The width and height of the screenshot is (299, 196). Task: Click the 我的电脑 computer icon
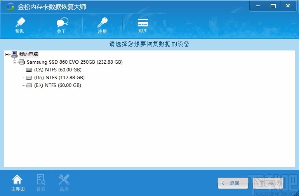coord(14,54)
